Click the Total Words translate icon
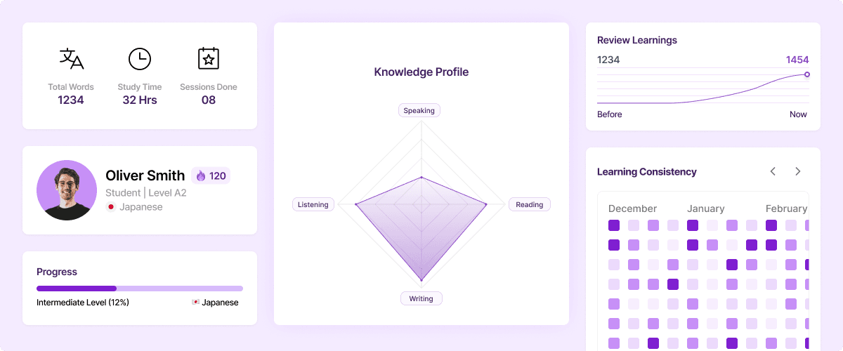 pos(71,59)
